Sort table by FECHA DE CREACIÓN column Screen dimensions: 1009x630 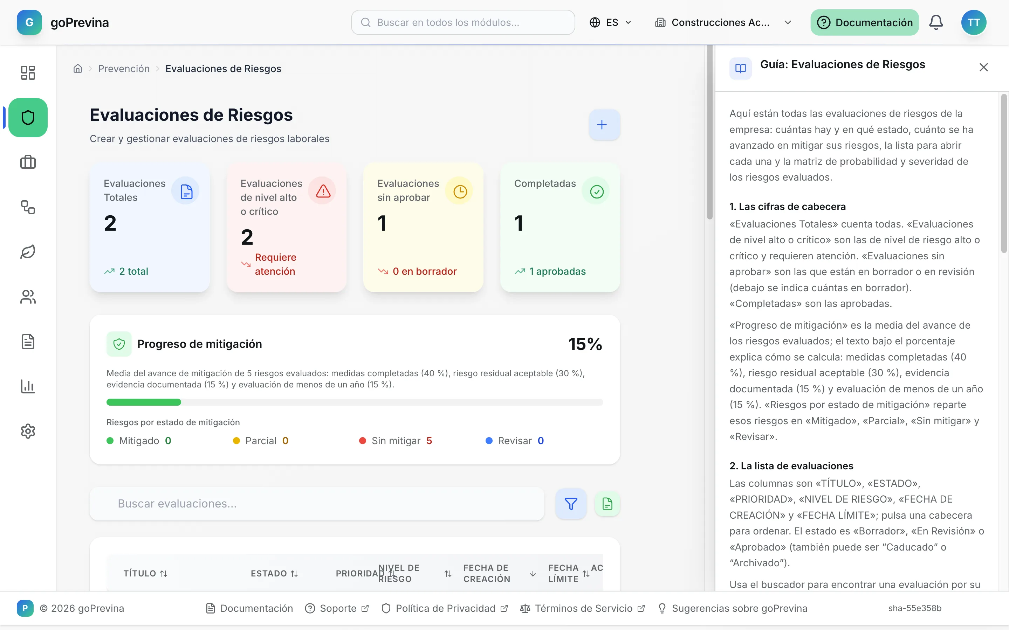(x=500, y=573)
